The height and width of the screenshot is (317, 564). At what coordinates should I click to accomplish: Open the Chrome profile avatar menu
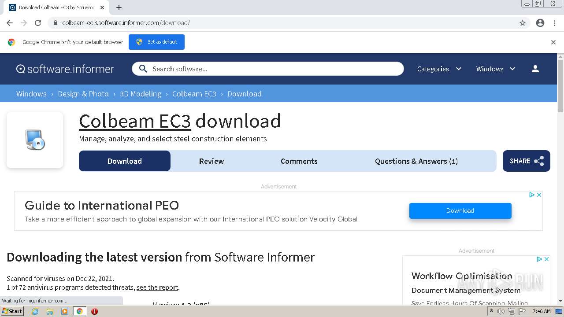point(540,23)
